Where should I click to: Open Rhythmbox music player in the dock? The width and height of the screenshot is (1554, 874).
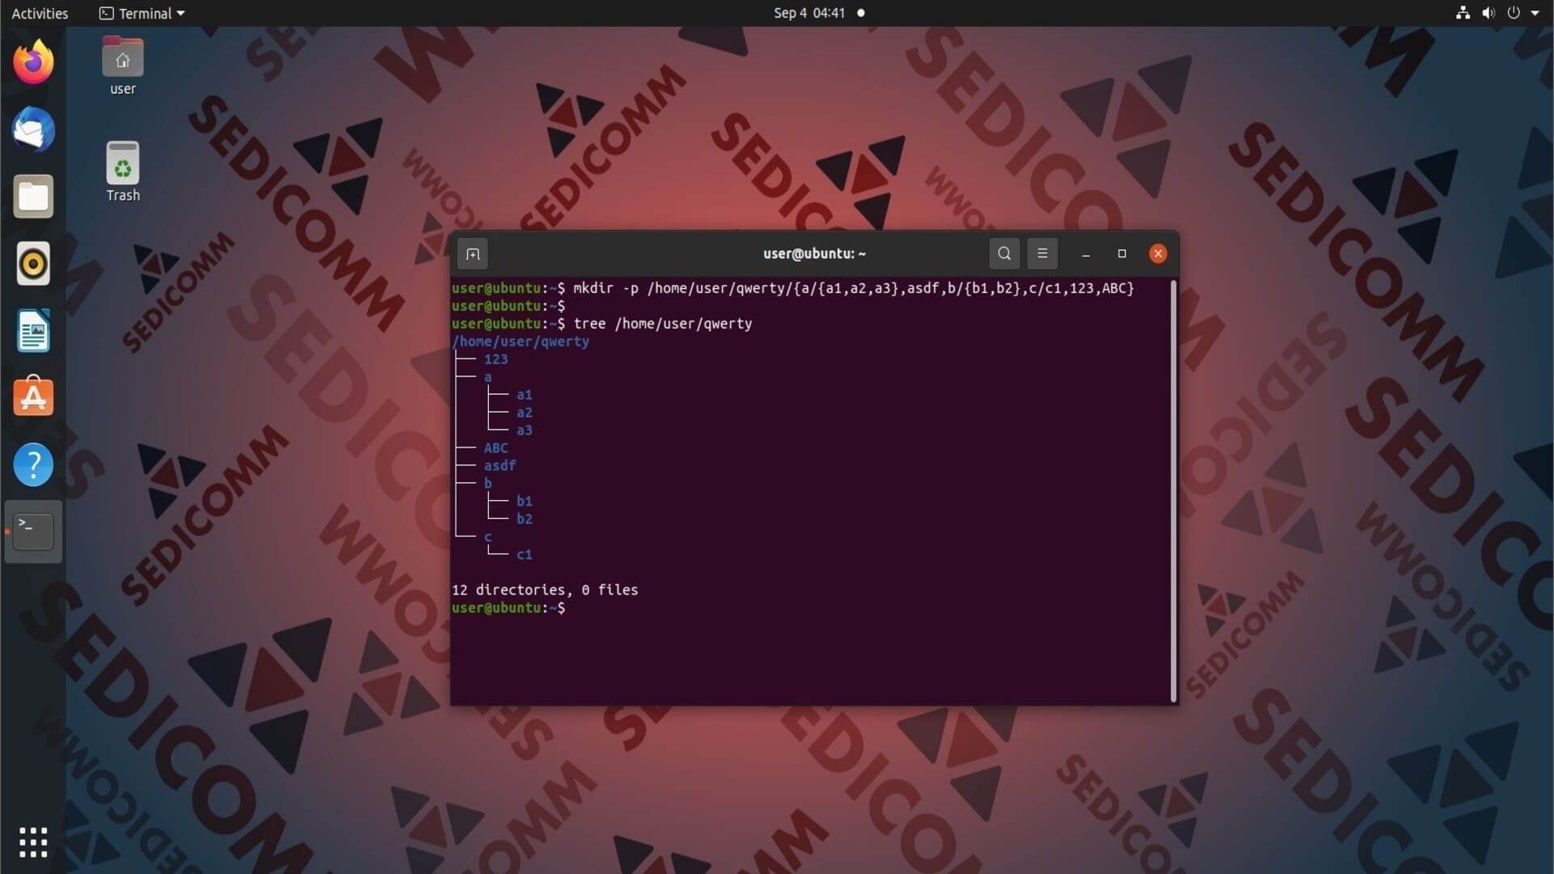pos(33,264)
